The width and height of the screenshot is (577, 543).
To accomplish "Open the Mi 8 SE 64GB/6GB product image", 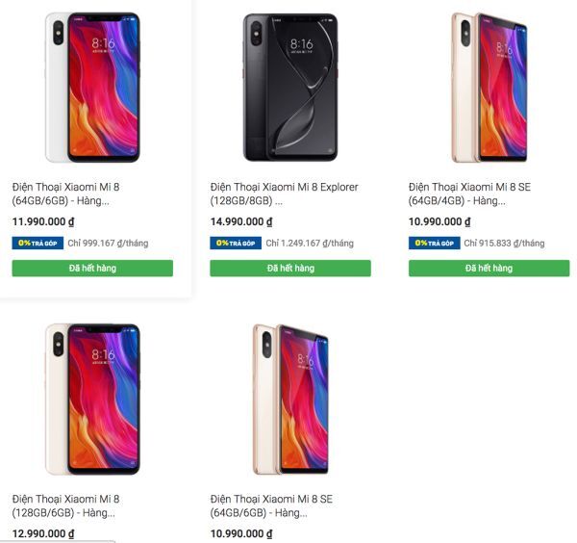I will pyautogui.click(x=290, y=400).
